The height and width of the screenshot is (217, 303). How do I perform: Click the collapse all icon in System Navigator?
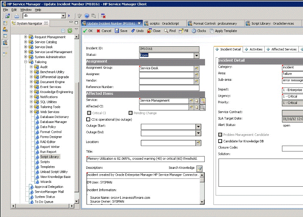pos(63,31)
